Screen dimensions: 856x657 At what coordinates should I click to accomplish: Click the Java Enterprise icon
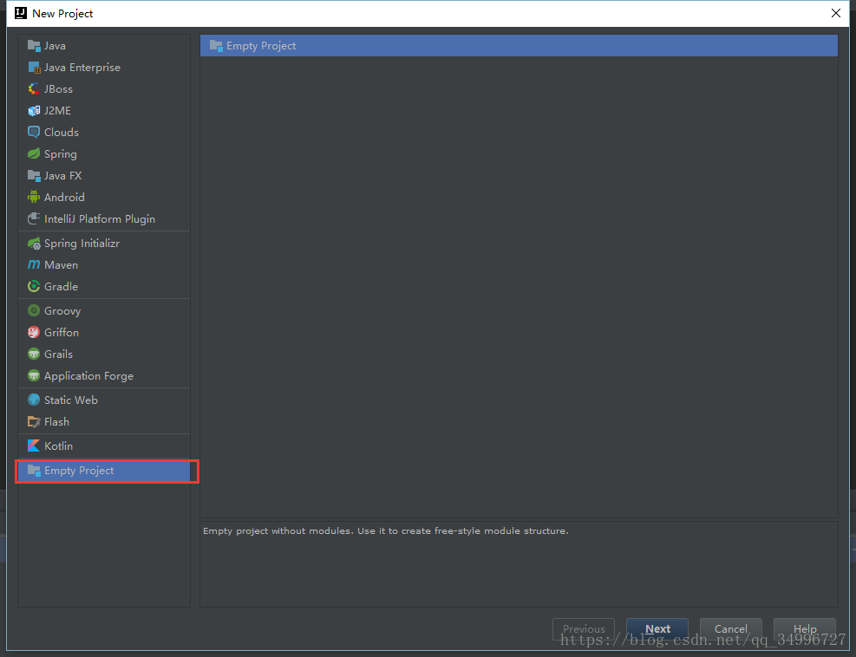34,68
